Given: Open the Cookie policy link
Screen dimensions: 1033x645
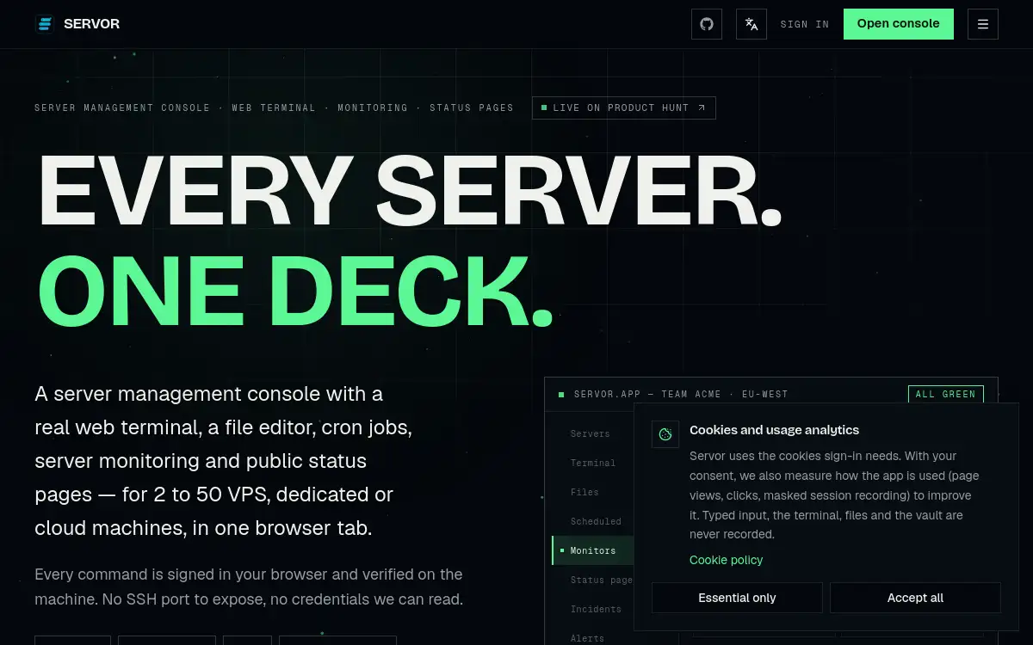Looking at the screenshot, I should pyautogui.click(x=727, y=560).
